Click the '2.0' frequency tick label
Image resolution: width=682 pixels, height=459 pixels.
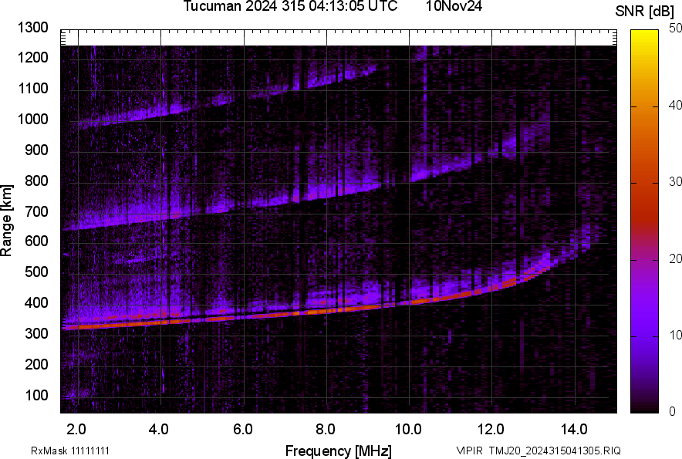coord(76,430)
